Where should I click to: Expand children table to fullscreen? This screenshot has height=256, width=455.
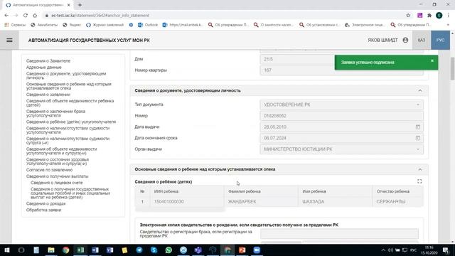pyautogui.click(x=419, y=181)
